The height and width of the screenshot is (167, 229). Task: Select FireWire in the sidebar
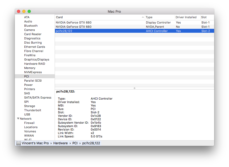pos(30,55)
